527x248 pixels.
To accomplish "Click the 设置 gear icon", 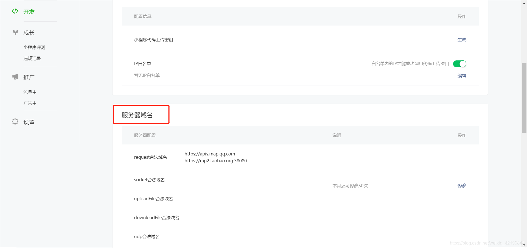I will tap(15, 121).
